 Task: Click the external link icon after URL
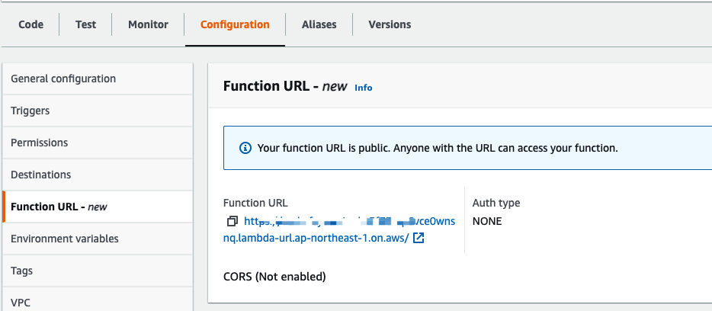(419, 239)
